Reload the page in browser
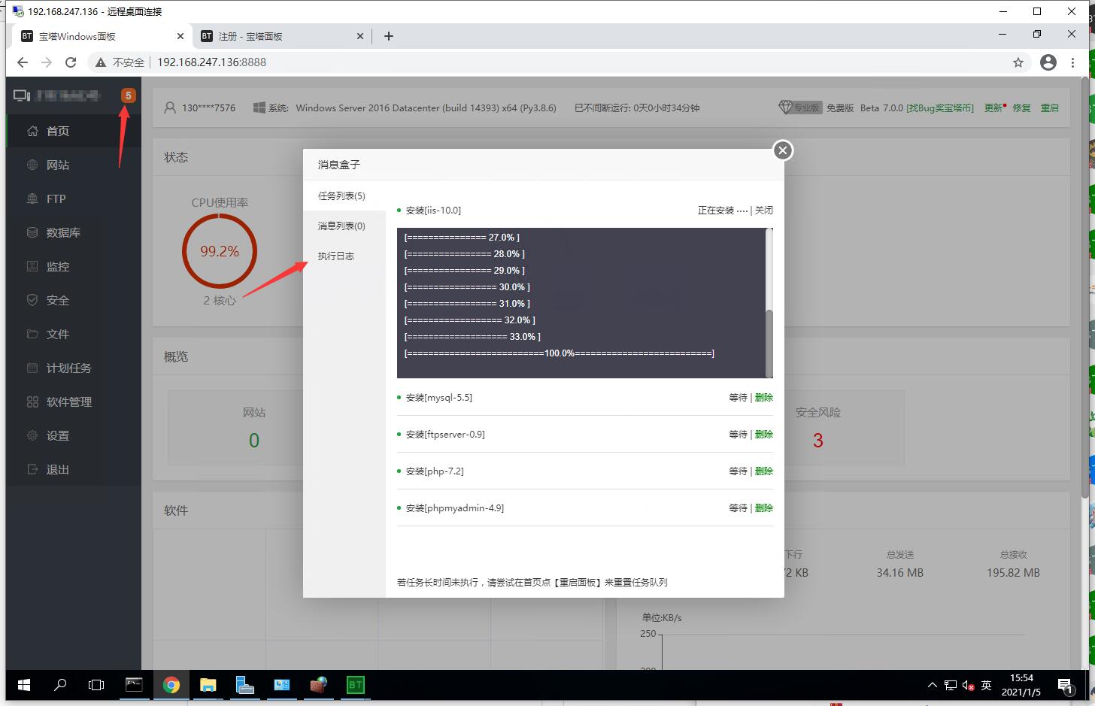Viewport: 1095px width, 706px height. click(x=71, y=62)
